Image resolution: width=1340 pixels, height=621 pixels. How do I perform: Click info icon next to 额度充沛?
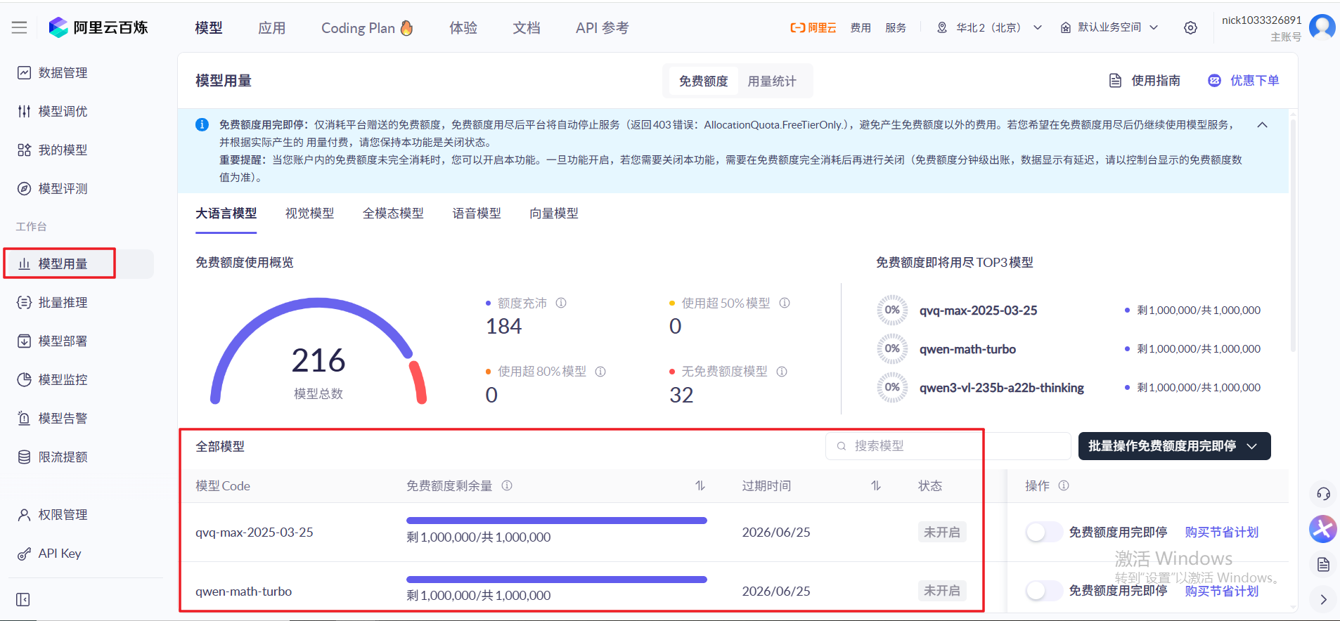click(561, 303)
